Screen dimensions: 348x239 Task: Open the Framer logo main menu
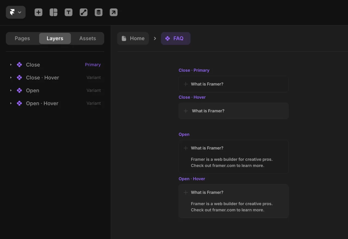[15, 12]
